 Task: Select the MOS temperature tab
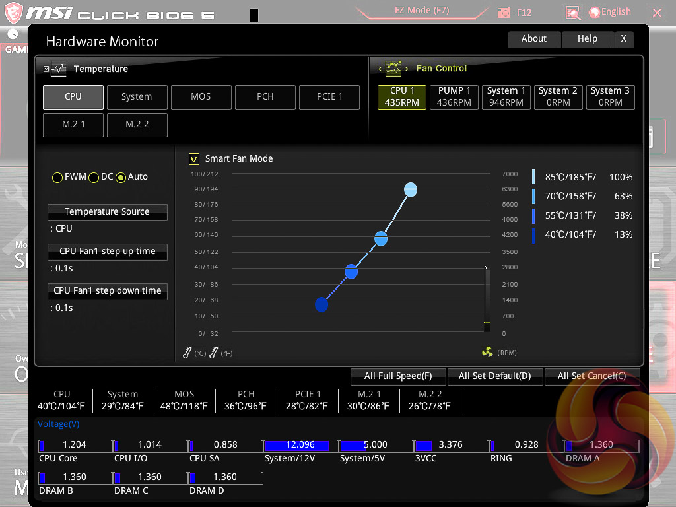pos(201,97)
